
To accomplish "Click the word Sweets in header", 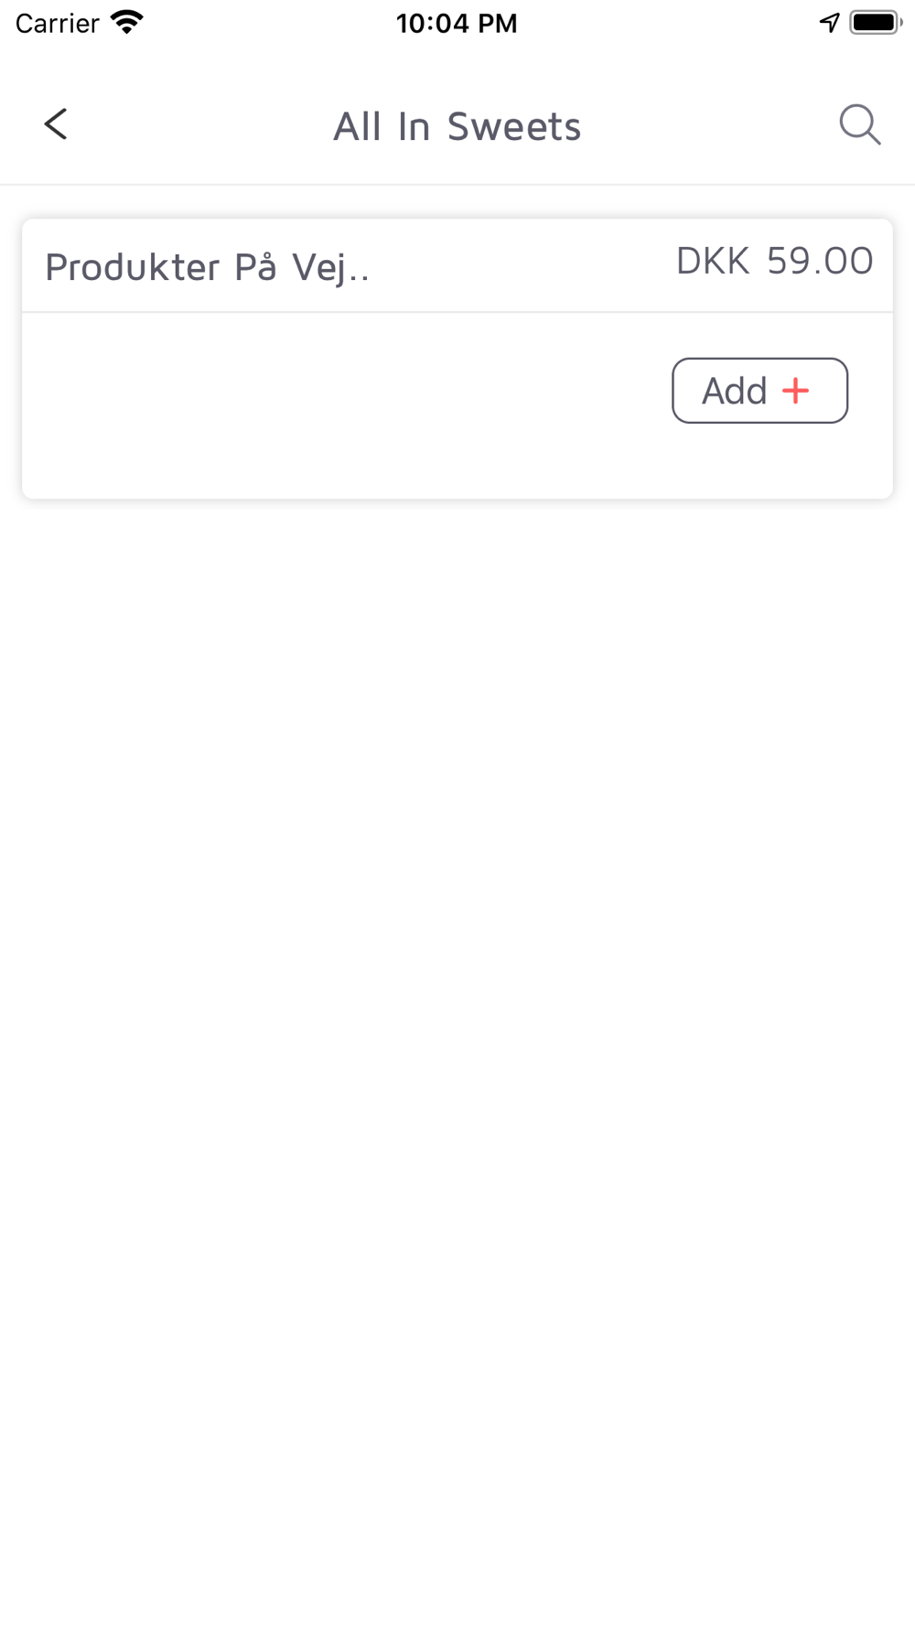I will 513,126.
